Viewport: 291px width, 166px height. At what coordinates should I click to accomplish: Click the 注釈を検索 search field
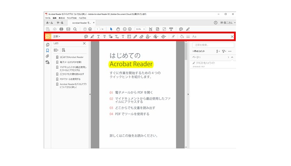tap(213, 45)
